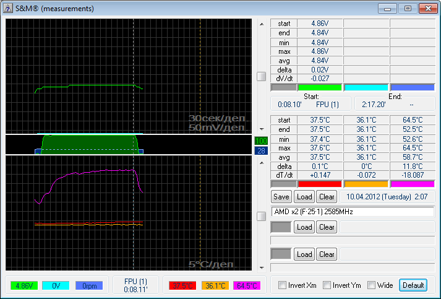Tick the Invert Xm checkbox

(282, 285)
